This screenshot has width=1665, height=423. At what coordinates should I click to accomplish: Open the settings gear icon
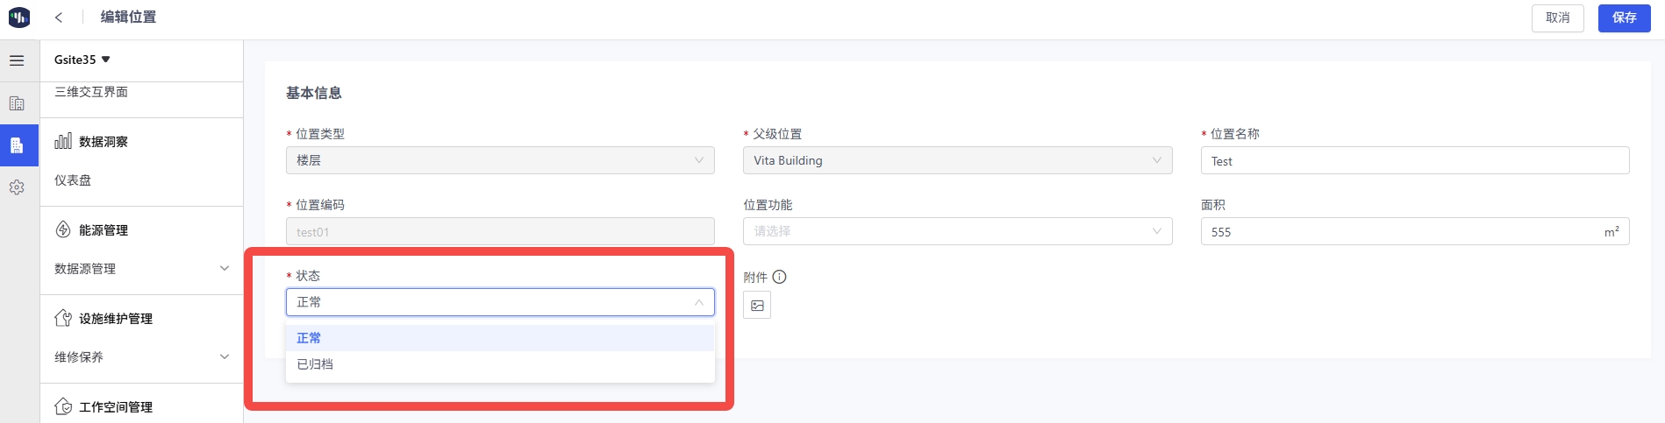17,187
